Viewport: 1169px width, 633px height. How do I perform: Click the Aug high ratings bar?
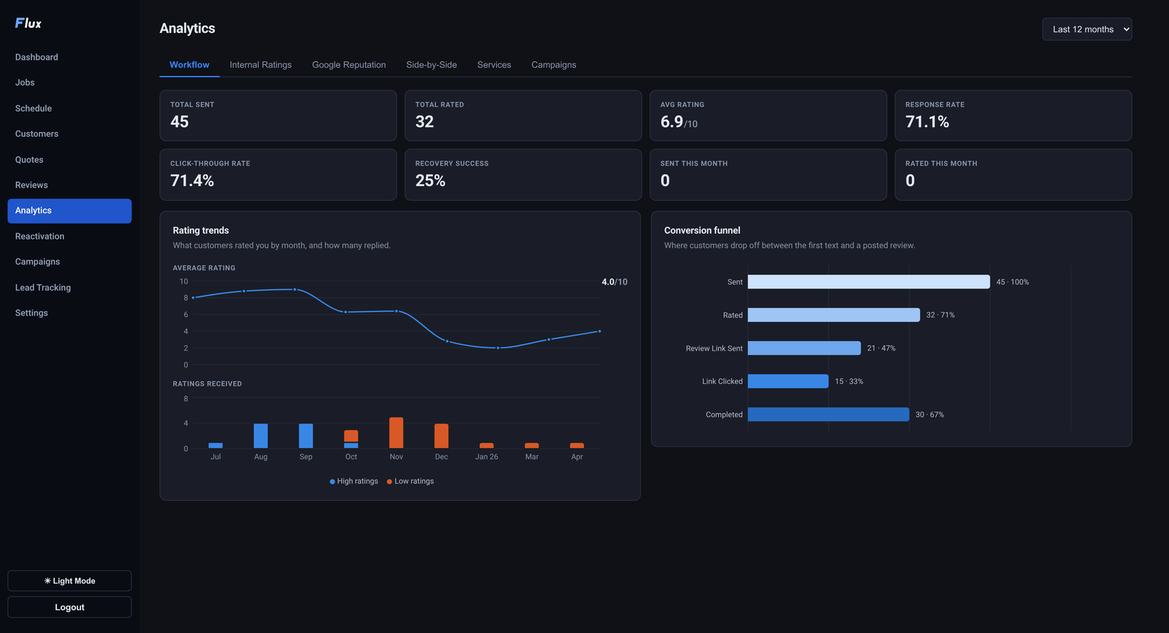[x=261, y=436]
